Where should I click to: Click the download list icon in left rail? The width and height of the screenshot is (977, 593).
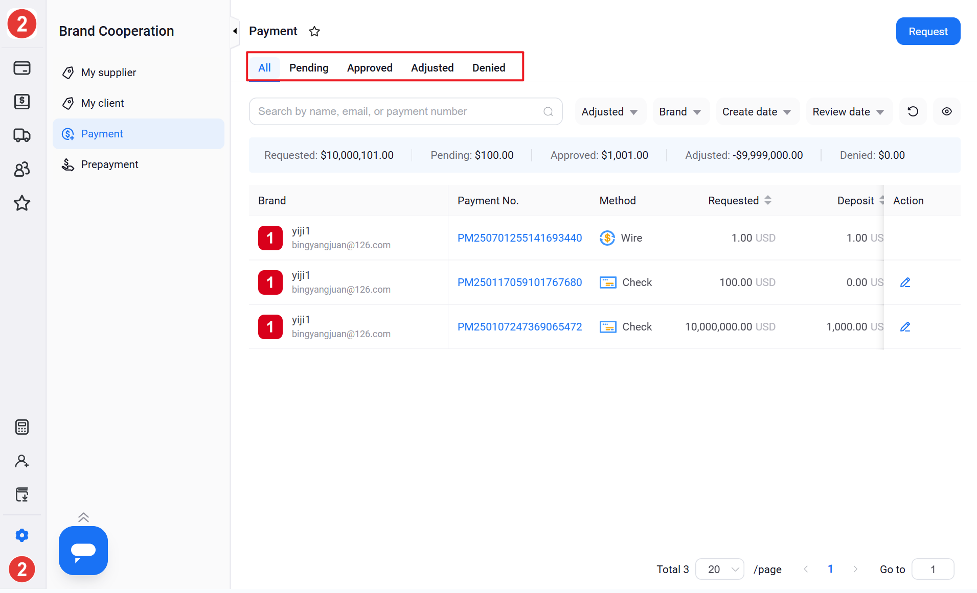click(x=22, y=494)
